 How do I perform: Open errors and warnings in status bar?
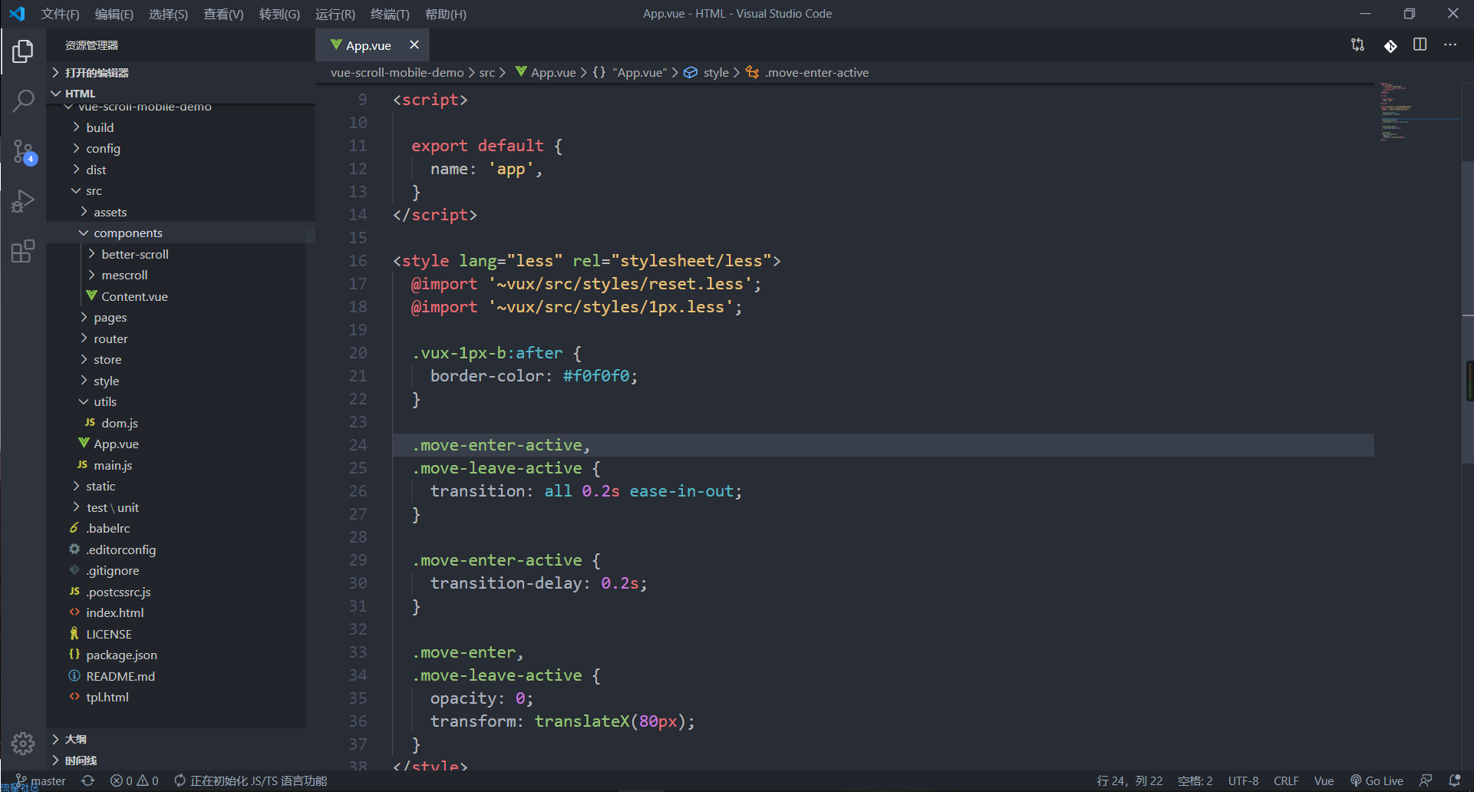(x=134, y=780)
